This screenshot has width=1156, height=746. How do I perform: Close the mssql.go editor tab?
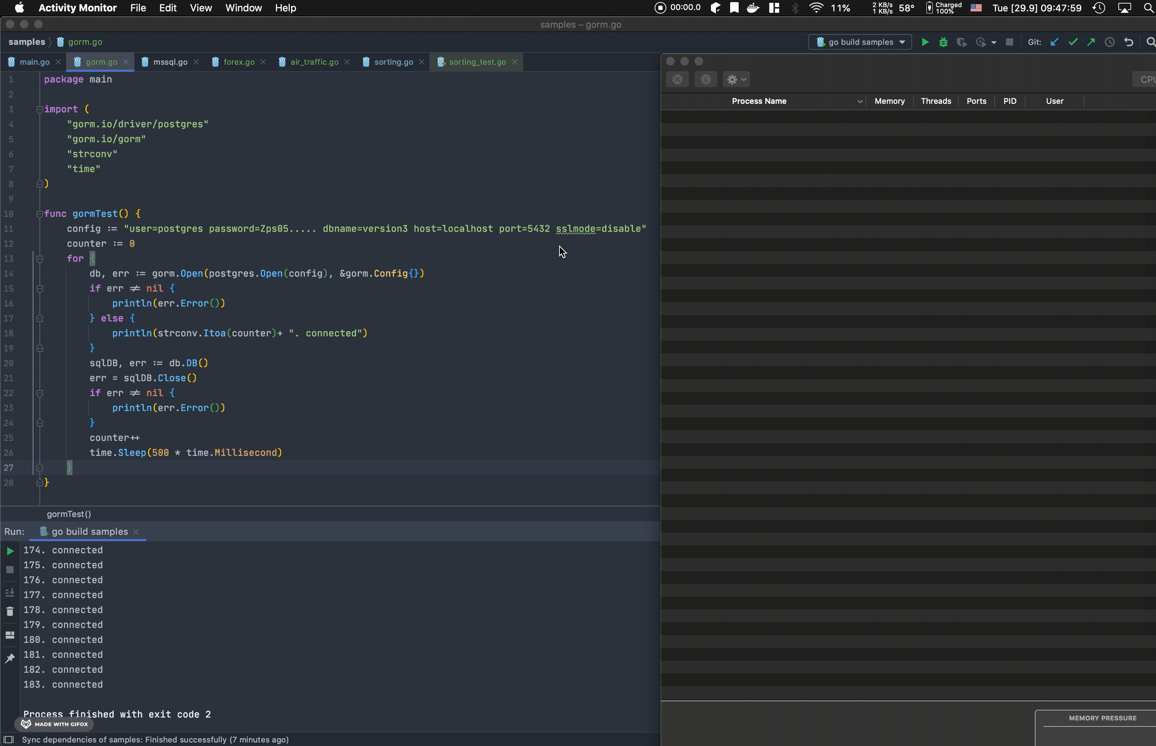click(x=196, y=62)
